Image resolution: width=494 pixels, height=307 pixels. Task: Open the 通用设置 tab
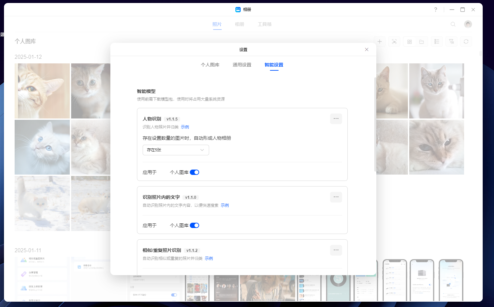(x=242, y=65)
